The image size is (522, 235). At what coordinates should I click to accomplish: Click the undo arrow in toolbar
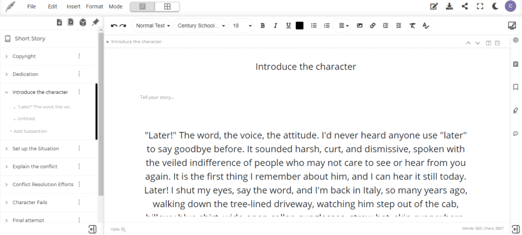[x=114, y=25]
